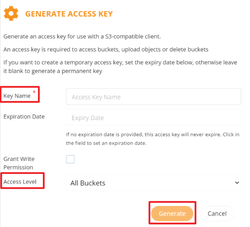Screen dimensions: 250x227
Task: Click the Grant Write Permission label
Action: 19,163
